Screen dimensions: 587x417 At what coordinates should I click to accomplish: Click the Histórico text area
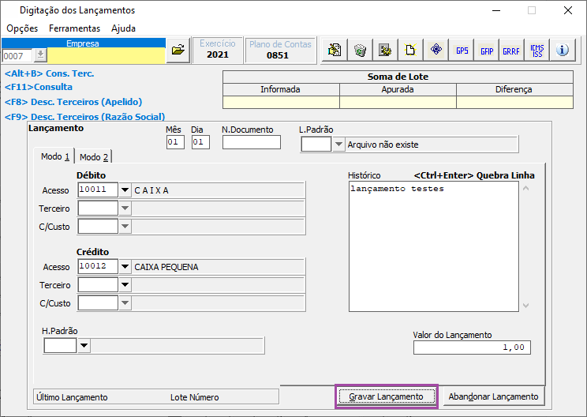point(433,246)
